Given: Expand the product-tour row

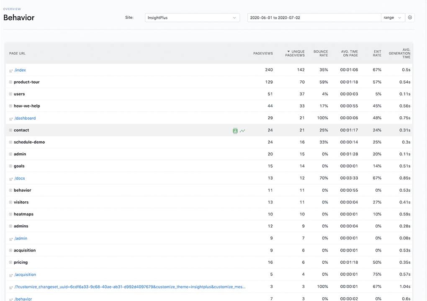Looking at the screenshot, I should [x=10, y=82].
